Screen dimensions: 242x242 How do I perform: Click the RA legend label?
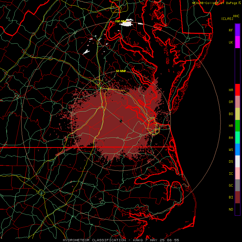(x=231, y=138)
